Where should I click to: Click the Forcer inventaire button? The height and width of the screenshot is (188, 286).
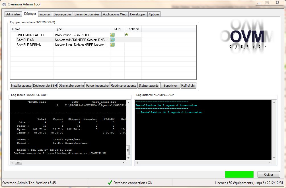click(97, 85)
